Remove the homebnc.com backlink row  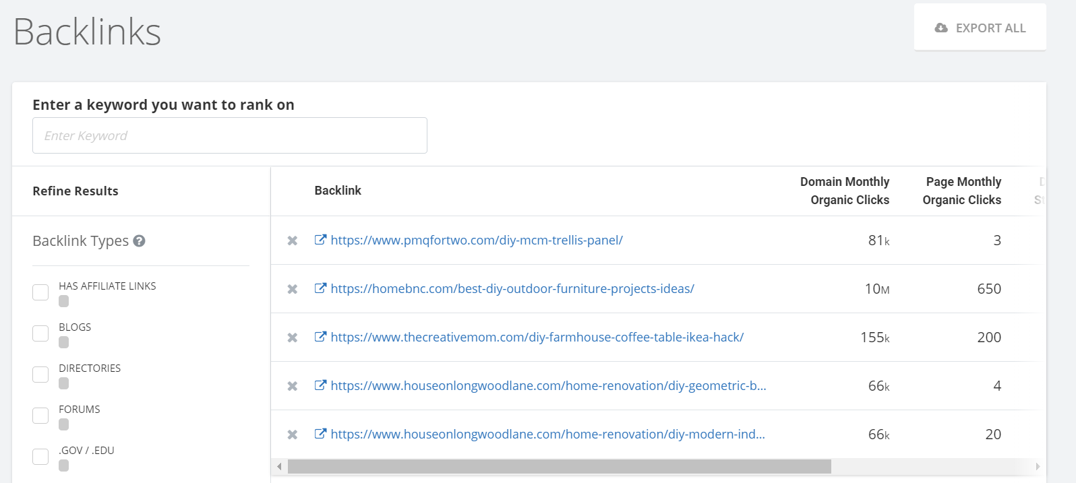pos(293,289)
